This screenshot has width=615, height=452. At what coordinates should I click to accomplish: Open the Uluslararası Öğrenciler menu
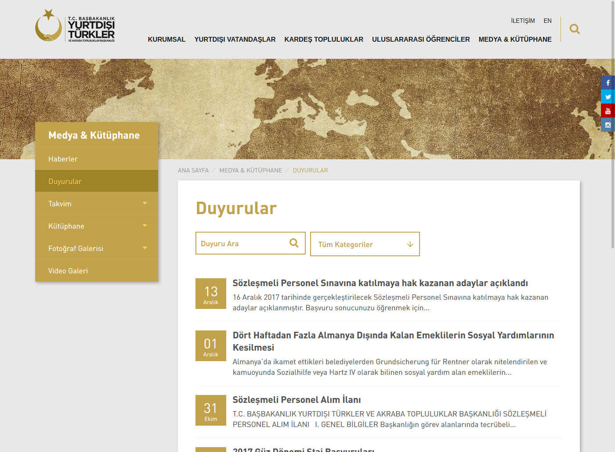pyautogui.click(x=421, y=39)
